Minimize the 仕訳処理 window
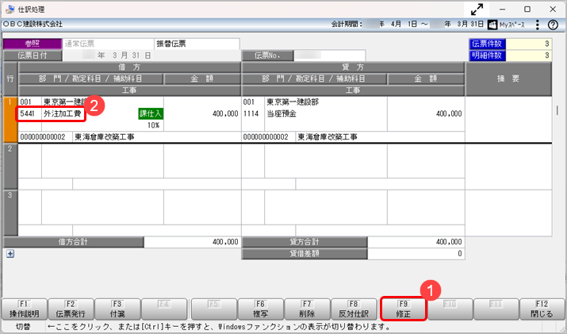 coord(502,10)
